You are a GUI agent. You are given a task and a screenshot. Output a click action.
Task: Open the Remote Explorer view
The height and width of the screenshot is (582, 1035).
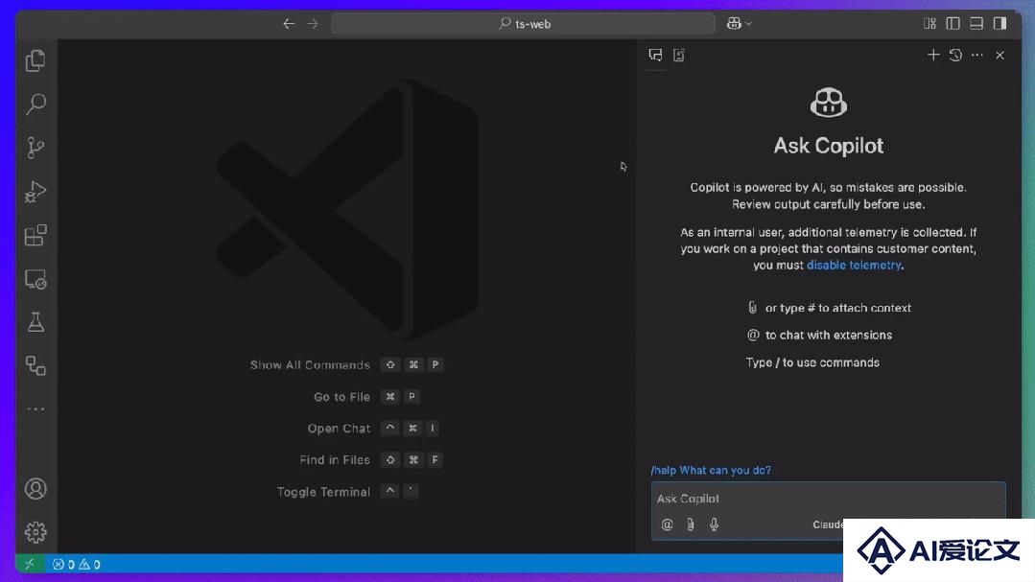(x=35, y=279)
